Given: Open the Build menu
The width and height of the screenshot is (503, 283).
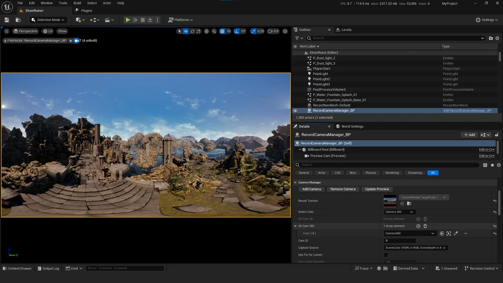Looking at the screenshot, I should point(77,3).
